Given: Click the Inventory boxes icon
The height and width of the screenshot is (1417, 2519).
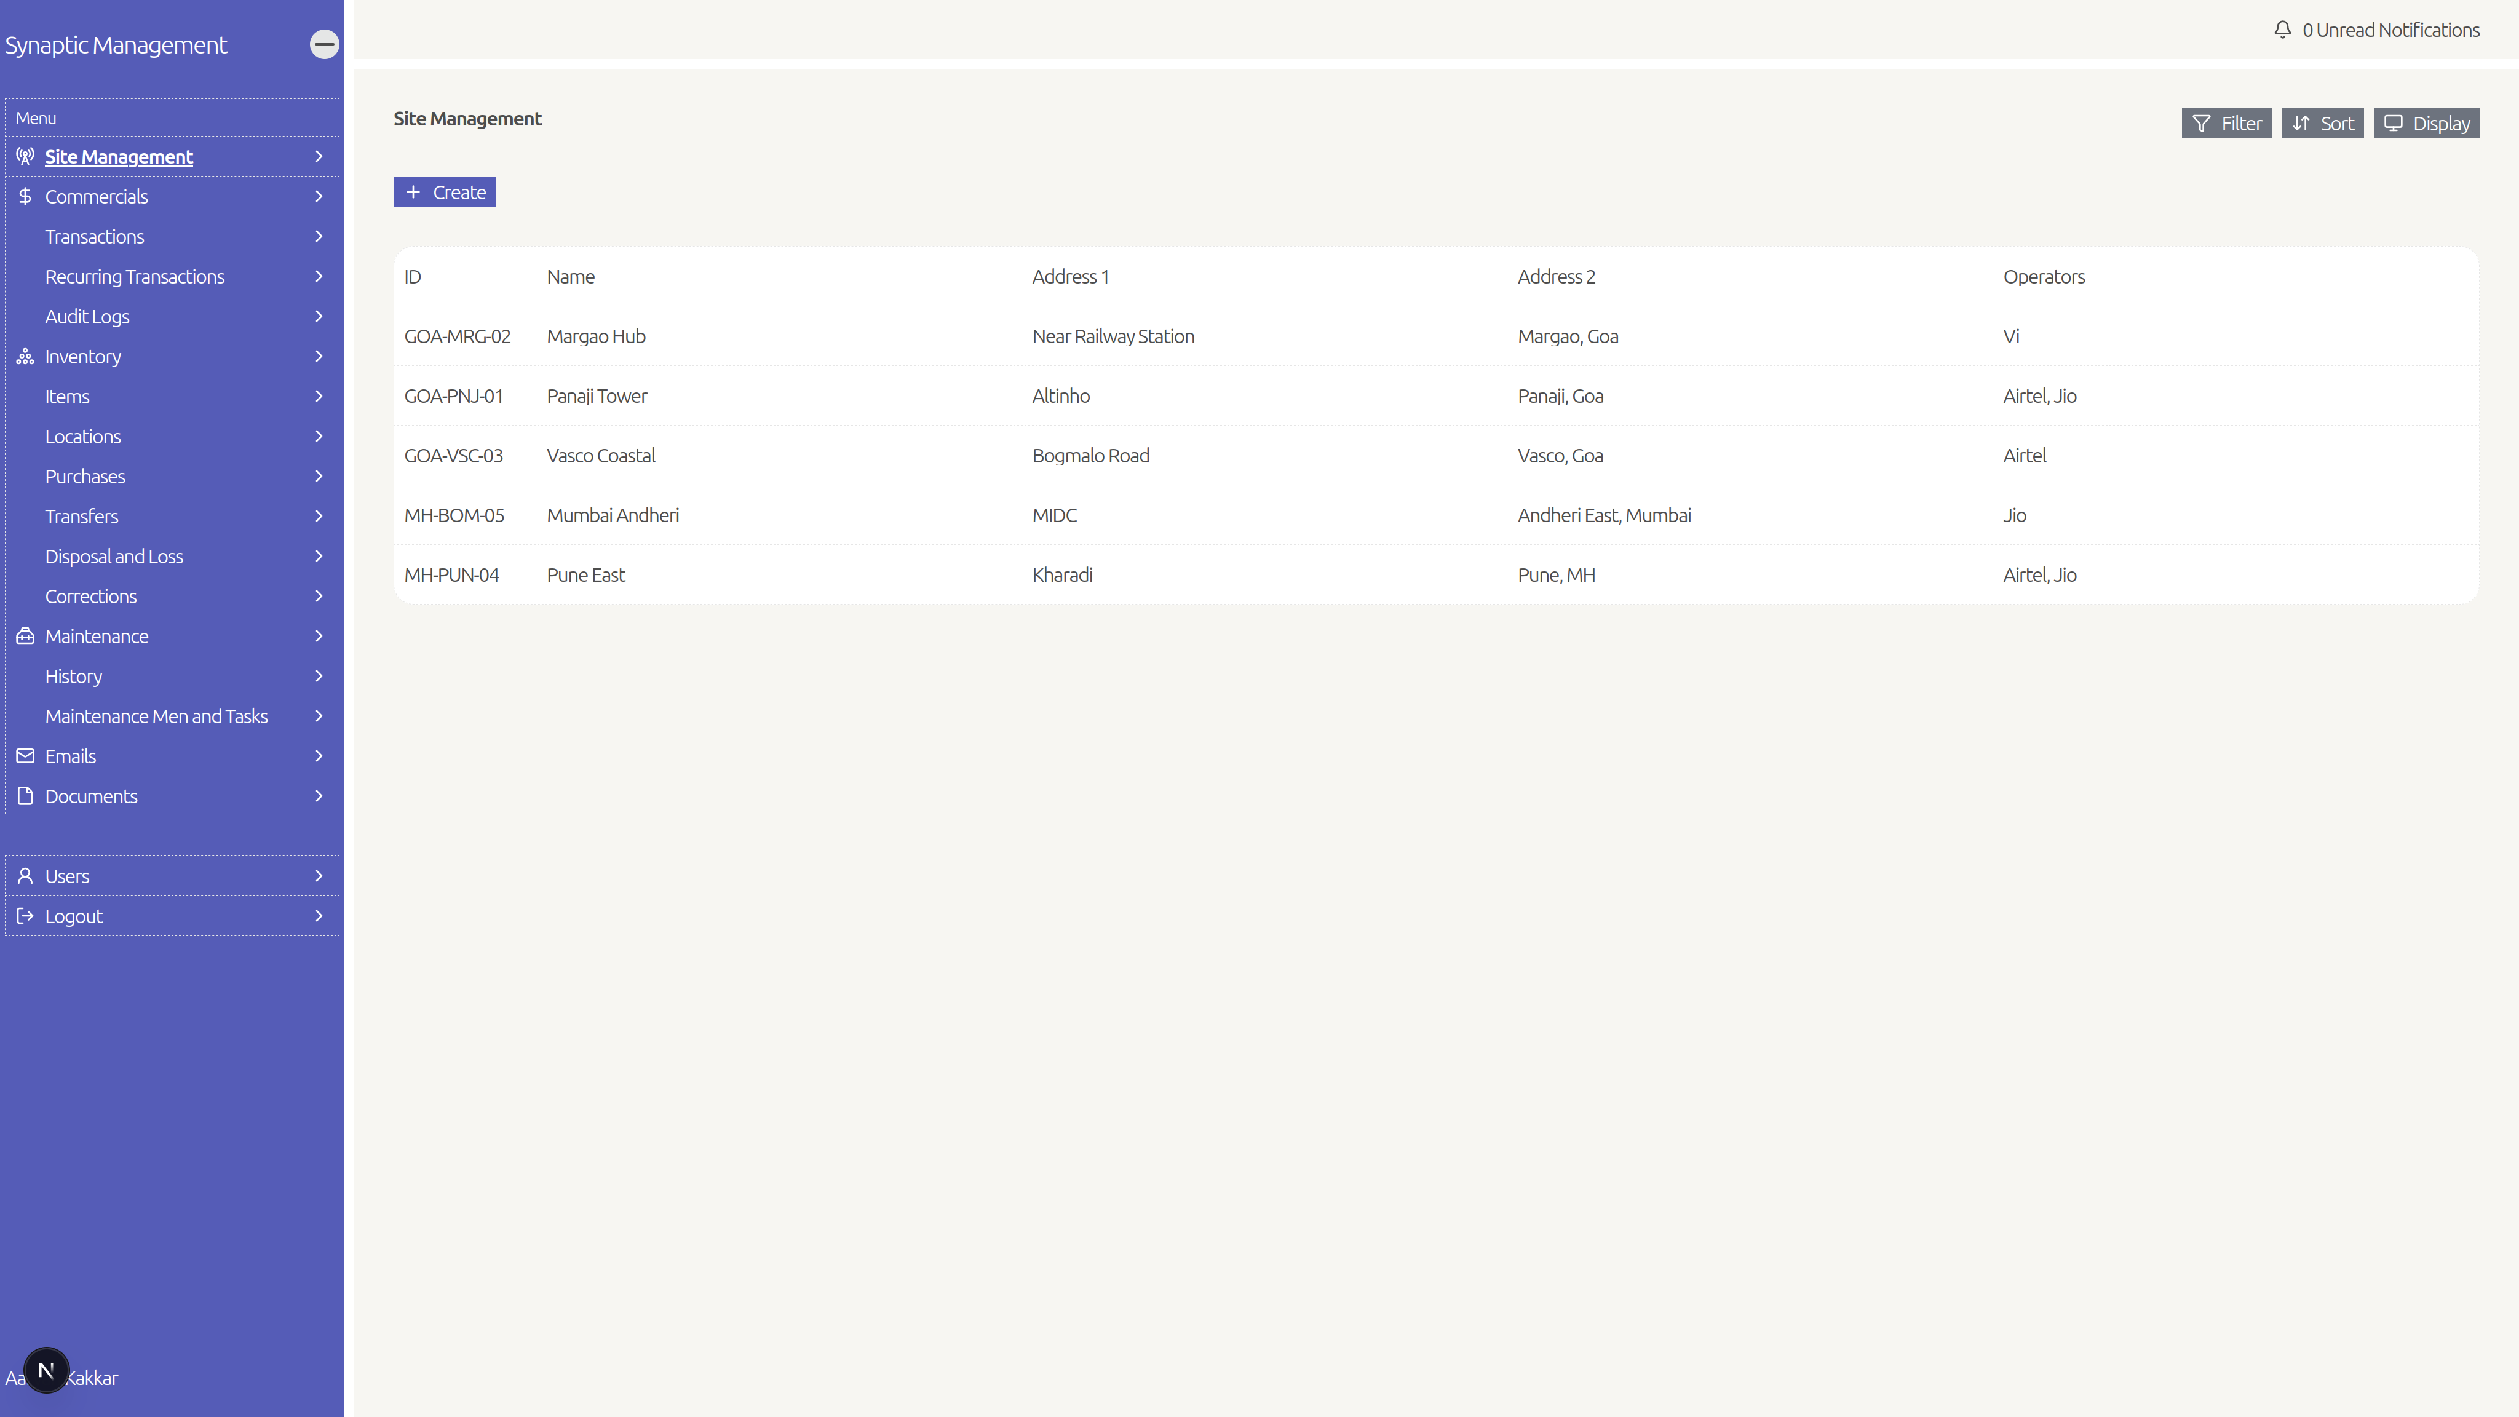Looking at the screenshot, I should click(x=25, y=357).
